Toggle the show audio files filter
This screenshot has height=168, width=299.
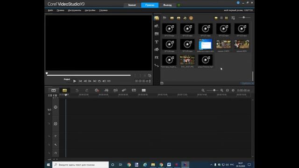coord(185,18)
